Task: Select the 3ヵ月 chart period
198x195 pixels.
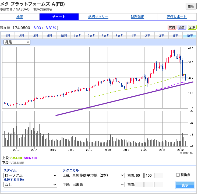Action: 105,36
